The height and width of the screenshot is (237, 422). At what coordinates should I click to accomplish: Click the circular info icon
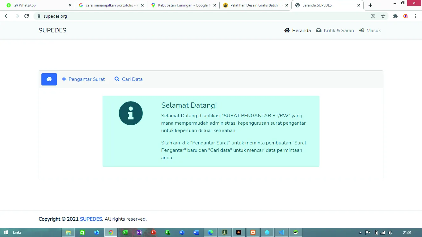pos(131,113)
